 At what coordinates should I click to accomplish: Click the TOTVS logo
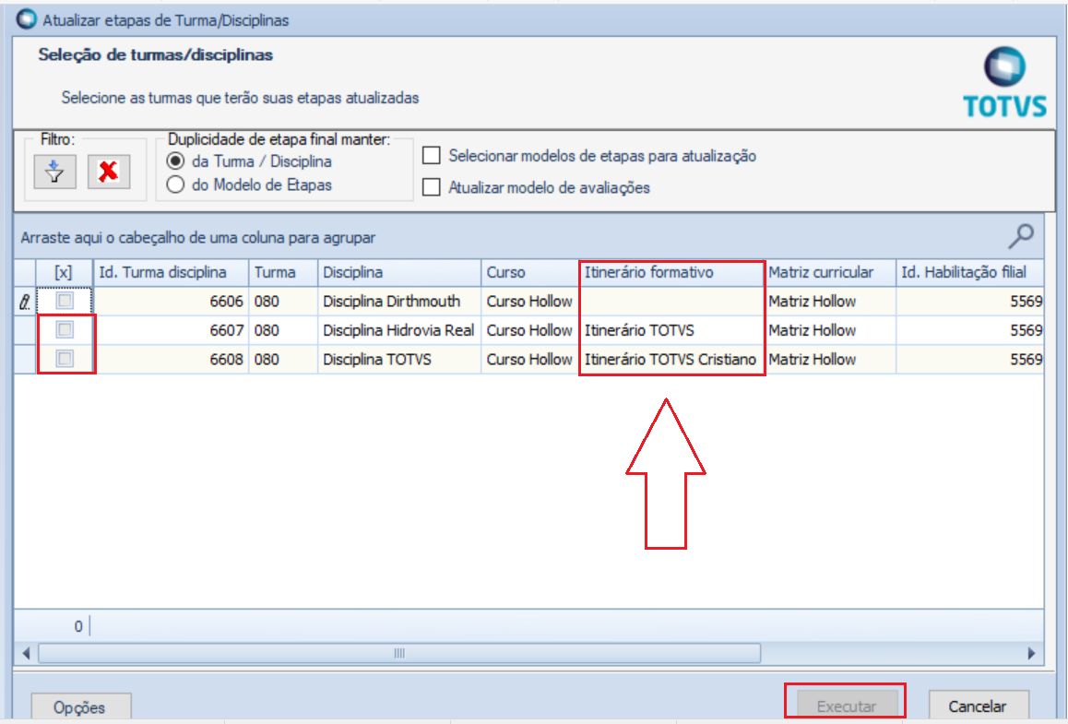click(1004, 82)
